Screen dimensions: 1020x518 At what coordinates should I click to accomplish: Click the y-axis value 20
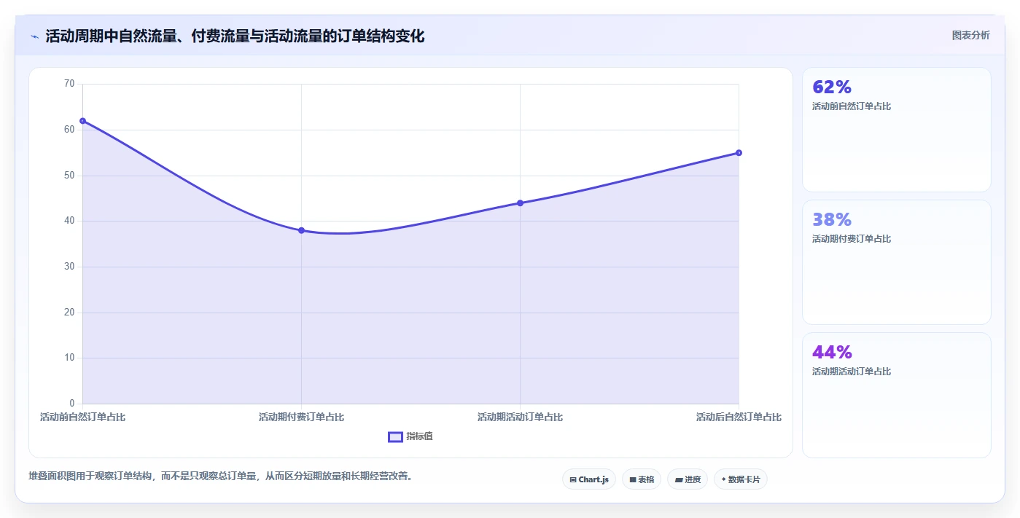coord(69,313)
